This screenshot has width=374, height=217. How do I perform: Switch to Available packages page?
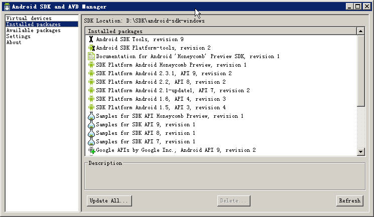[x=33, y=31]
